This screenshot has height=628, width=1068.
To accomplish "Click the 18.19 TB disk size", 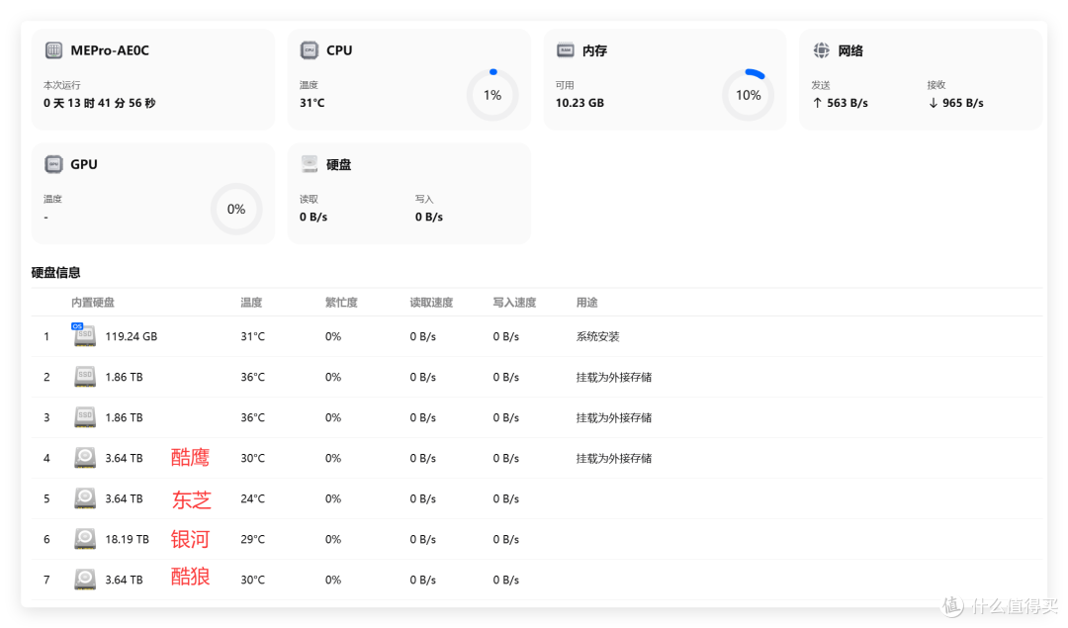I will (127, 539).
